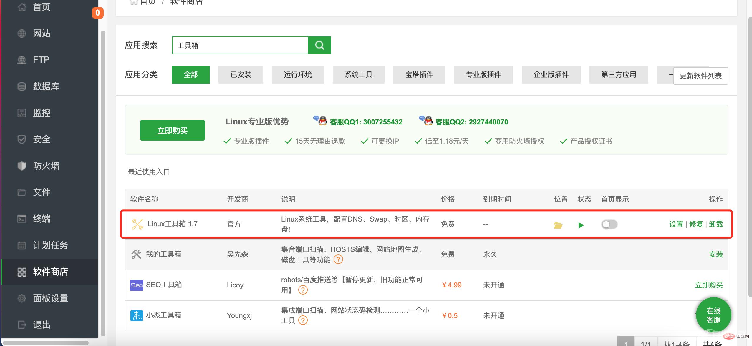Click the question mark beside 我的工具箱 description
The image size is (752, 346).
click(x=339, y=260)
